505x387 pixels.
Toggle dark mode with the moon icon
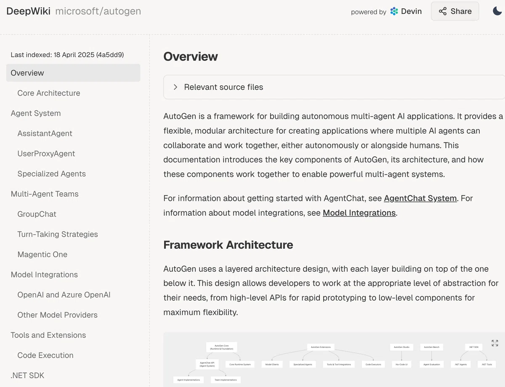coord(497,11)
